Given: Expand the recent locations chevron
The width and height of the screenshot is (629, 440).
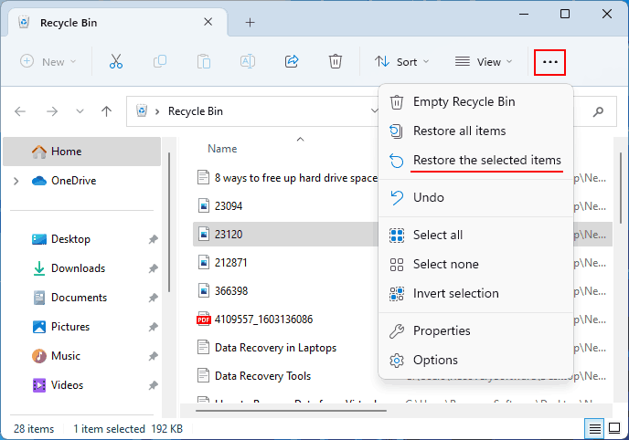Looking at the screenshot, I should coord(80,111).
